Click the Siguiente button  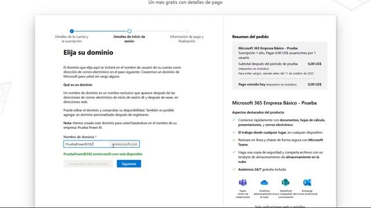pyautogui.click(x=129, y=164)
